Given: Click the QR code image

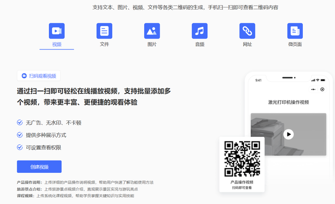Looking at the screenshot, I should click(242, 159).
